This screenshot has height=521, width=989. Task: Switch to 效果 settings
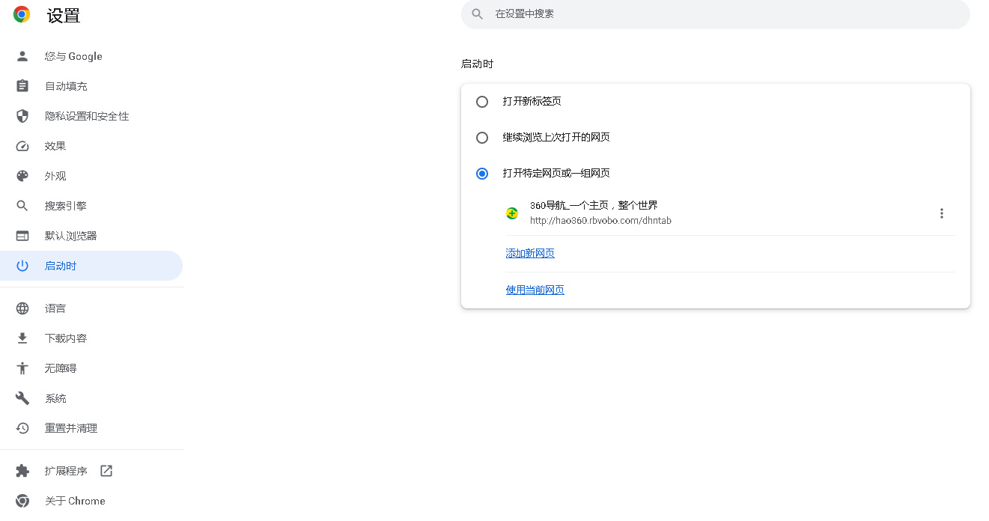click(x=91, y=146)
